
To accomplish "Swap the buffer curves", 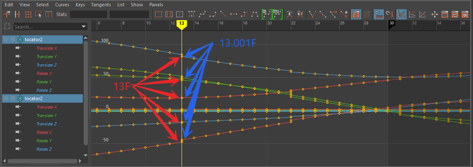I will click(300, 14).
